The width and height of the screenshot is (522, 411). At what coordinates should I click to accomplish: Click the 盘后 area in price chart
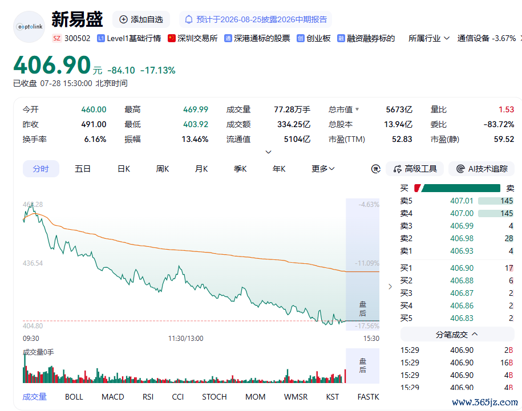click(x=362, y=264)
